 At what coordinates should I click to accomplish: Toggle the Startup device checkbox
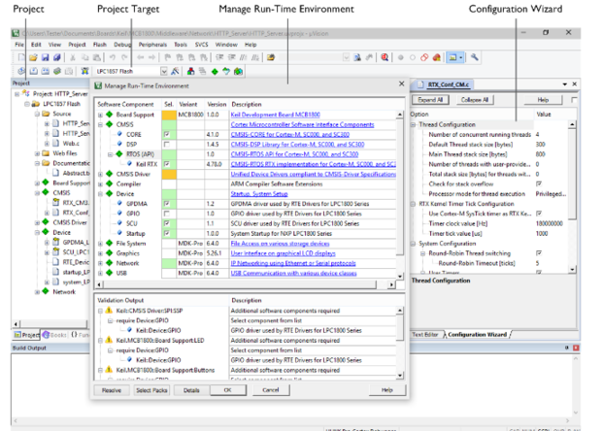tap(166, 233)
